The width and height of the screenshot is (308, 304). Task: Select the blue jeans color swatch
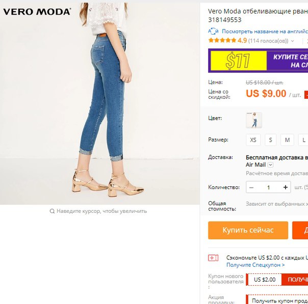coord(254,120)
